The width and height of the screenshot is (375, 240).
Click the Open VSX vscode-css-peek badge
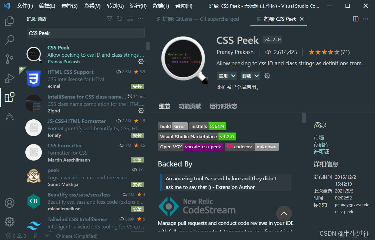point(190,147)
